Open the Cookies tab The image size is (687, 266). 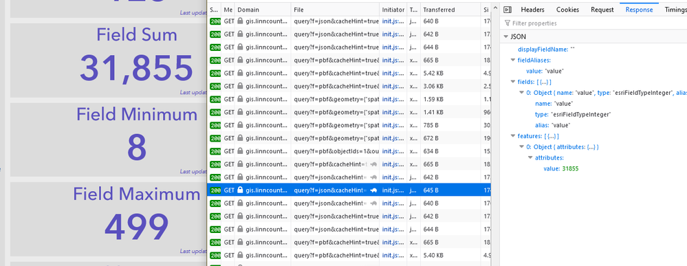567,10
